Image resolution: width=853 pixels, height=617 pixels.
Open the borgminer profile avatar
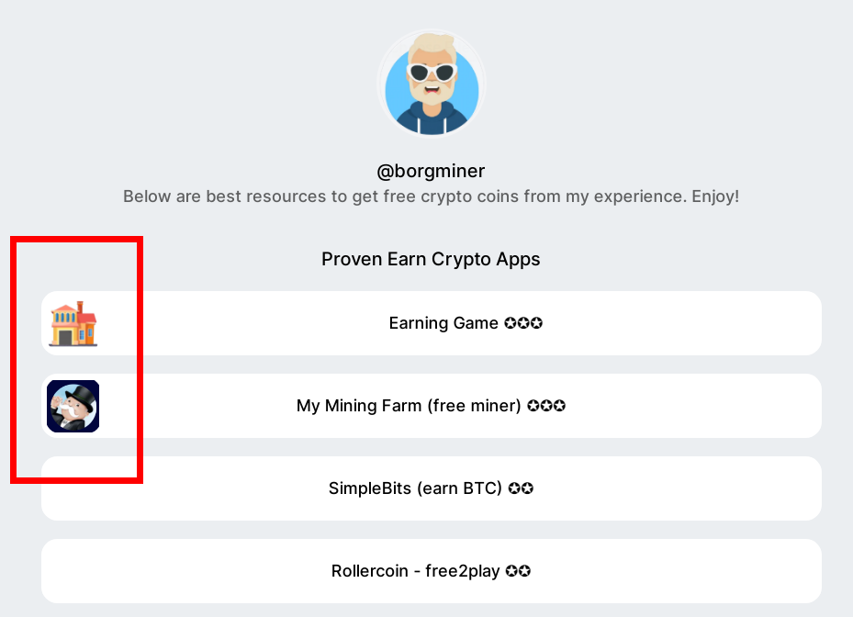click(432, 84)
